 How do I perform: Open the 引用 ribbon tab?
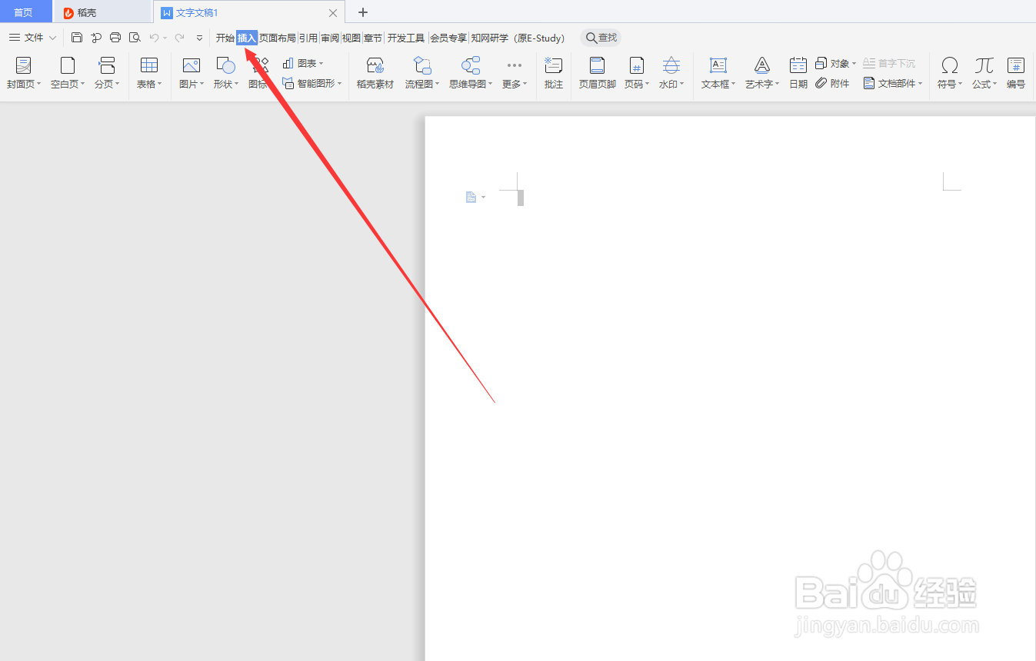(308, 38)
